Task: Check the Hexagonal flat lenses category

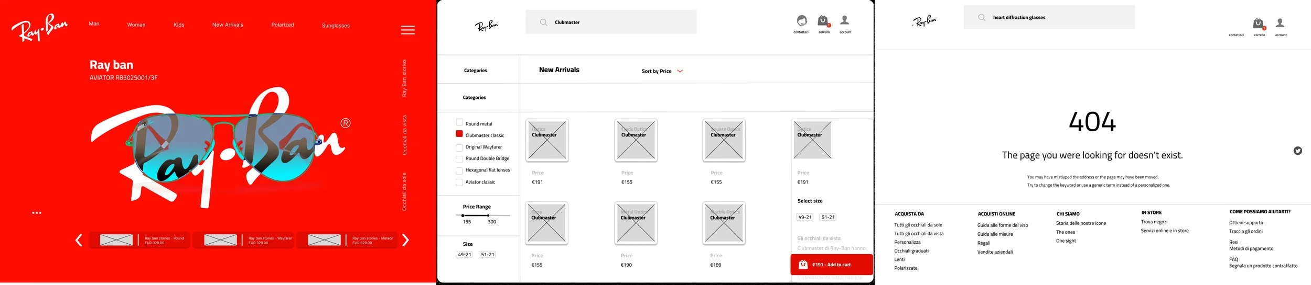Action: click(459, 170)
